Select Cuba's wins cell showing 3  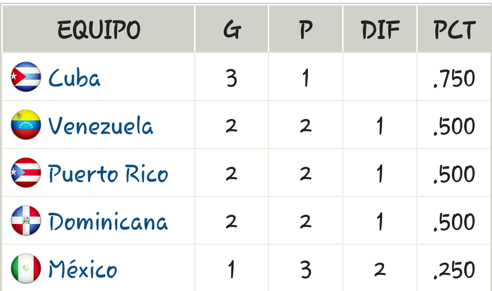click(231, 77)
